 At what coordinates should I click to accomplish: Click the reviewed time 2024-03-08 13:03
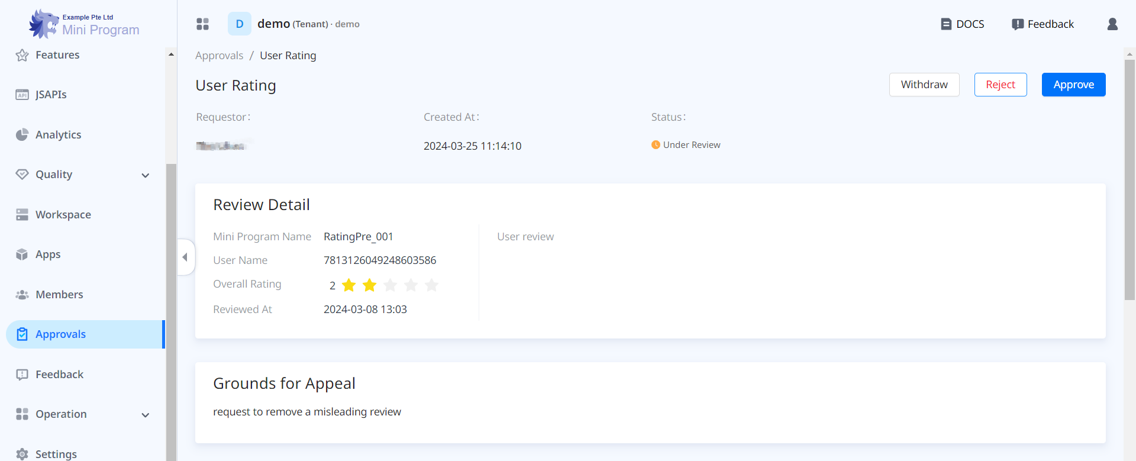[365, 310]
